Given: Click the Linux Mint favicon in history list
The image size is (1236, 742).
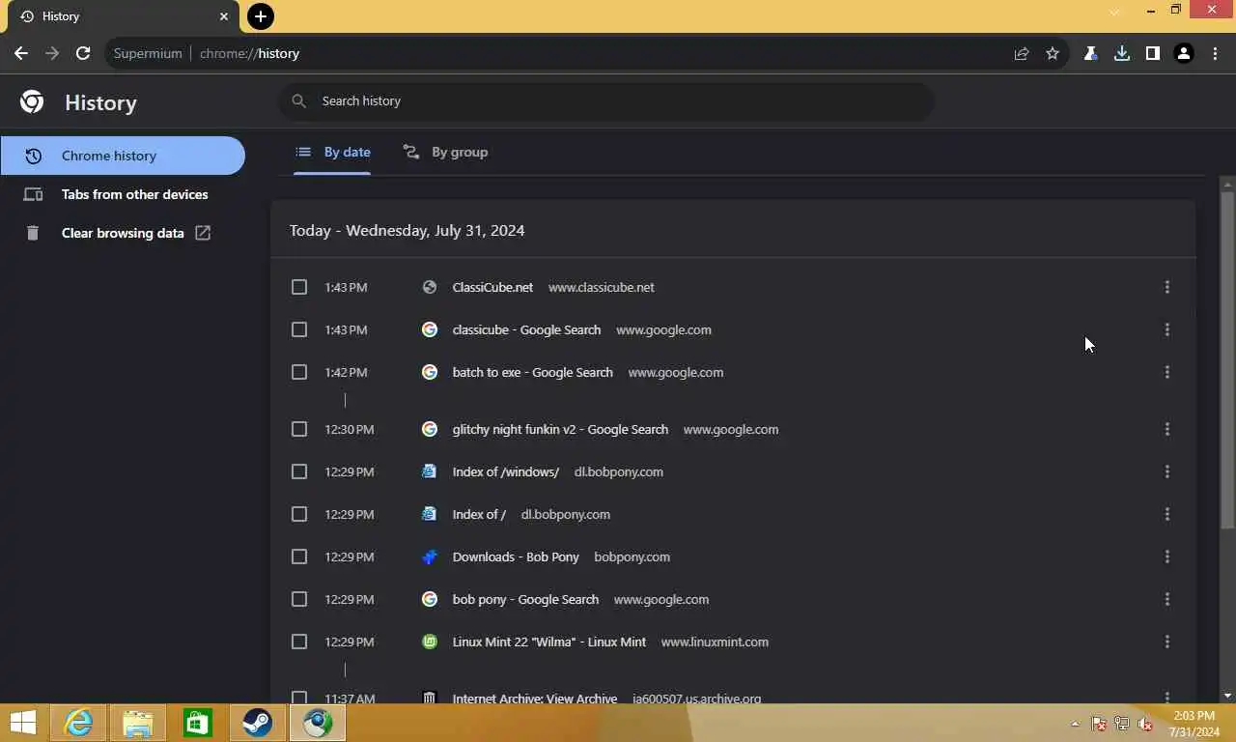Looking at the screenshot, I should click(430, 642).
